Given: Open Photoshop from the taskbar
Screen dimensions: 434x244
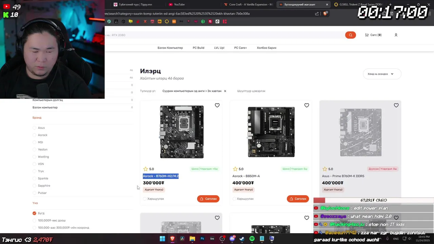Looking at the screenshot, I should coord(202,239).
